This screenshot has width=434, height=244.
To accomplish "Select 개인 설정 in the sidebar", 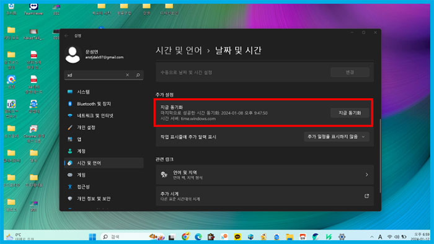I will pos(104,128).
